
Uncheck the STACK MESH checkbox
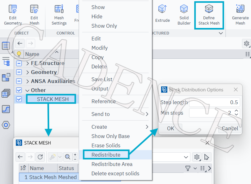(19, 99)
